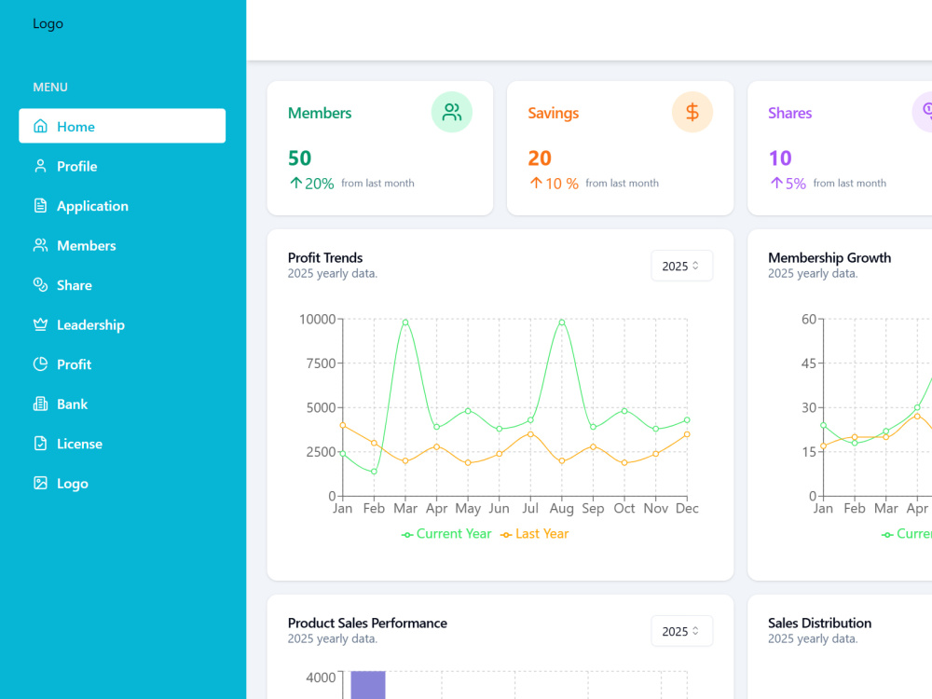932x699 pixels.
Task: Click the Profile person icon
Action: point(40,166)
